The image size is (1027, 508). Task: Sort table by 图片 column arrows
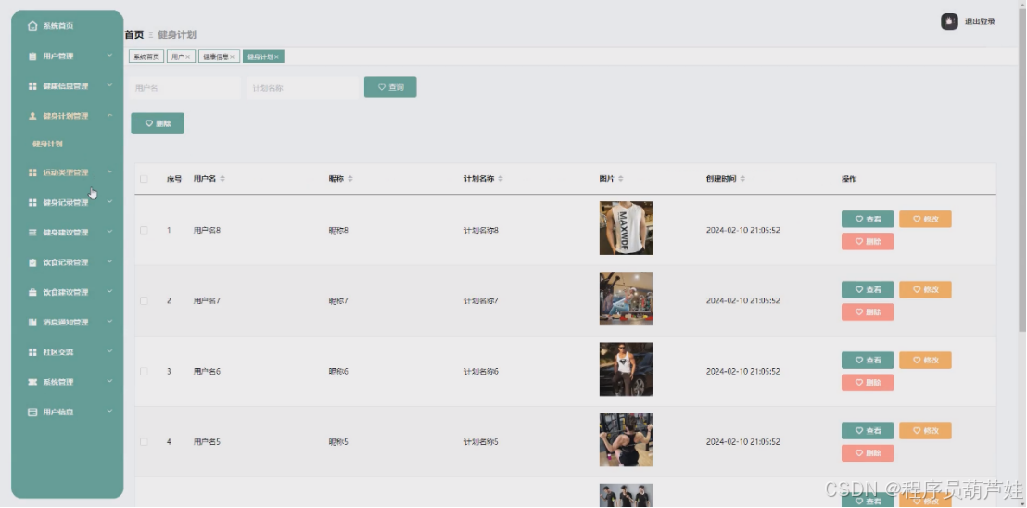point(621,179)
